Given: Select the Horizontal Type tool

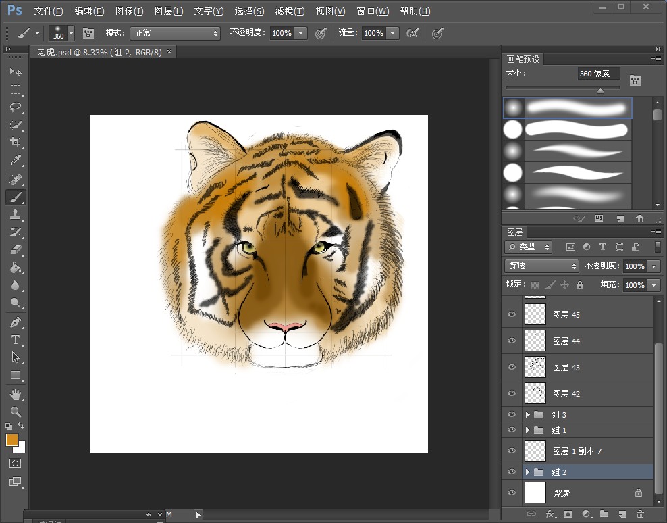Looking at the screenshot, I should point(16,340).
